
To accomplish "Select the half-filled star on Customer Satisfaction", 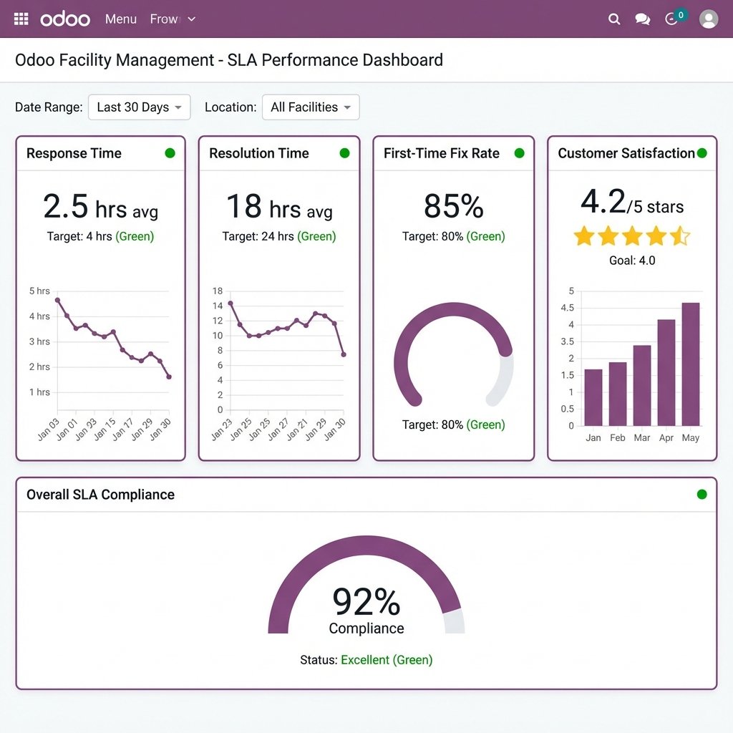I will point(680,236).
